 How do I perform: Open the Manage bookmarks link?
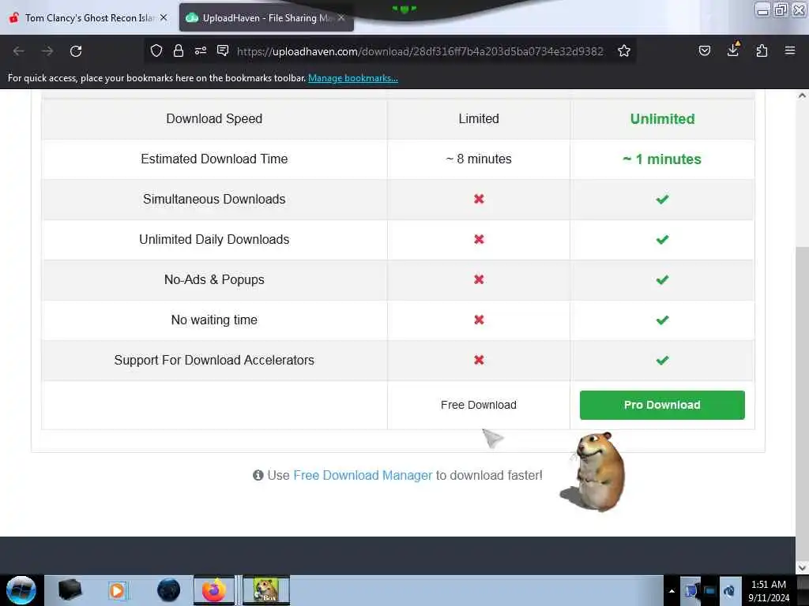point(353,78)
